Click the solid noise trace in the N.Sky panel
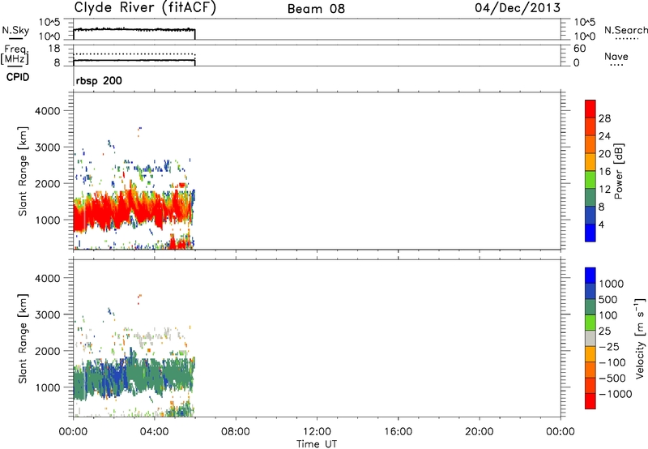Screen dimensions: 648x449 pos(134,29)
